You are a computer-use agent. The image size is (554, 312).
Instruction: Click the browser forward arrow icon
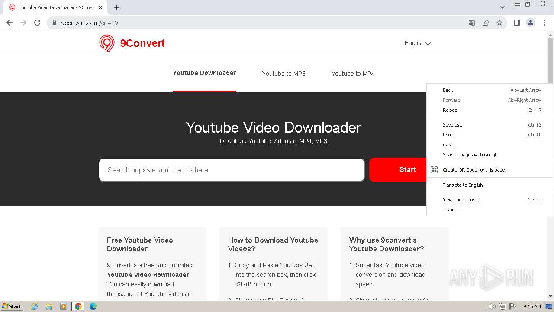[x=23, y=23]
